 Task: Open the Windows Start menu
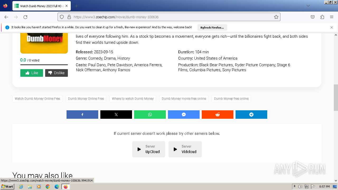point(7,187)
